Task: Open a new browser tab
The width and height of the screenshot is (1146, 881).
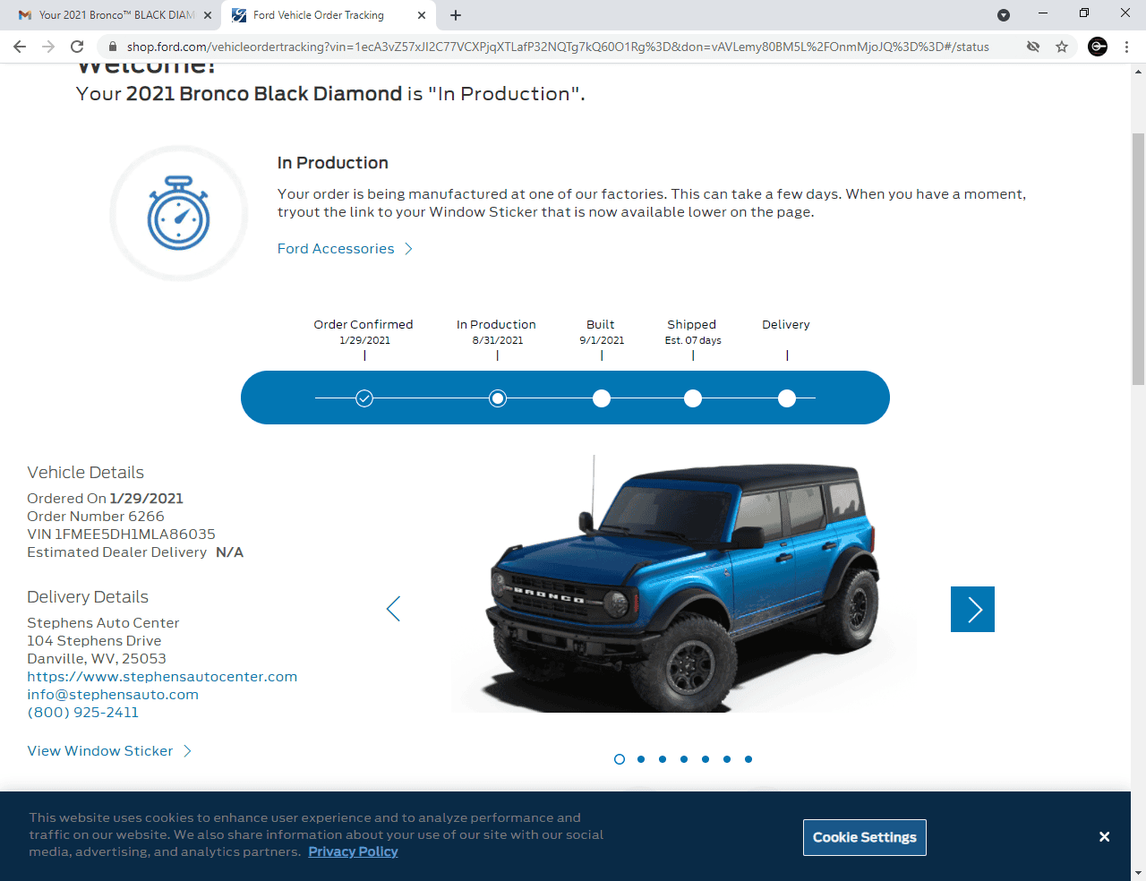Action: pos(456,15)
